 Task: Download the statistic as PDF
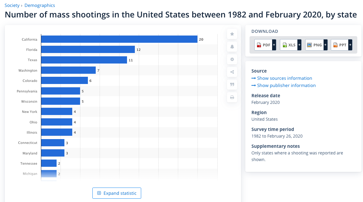pyautogui.click(x=263, y=45)
